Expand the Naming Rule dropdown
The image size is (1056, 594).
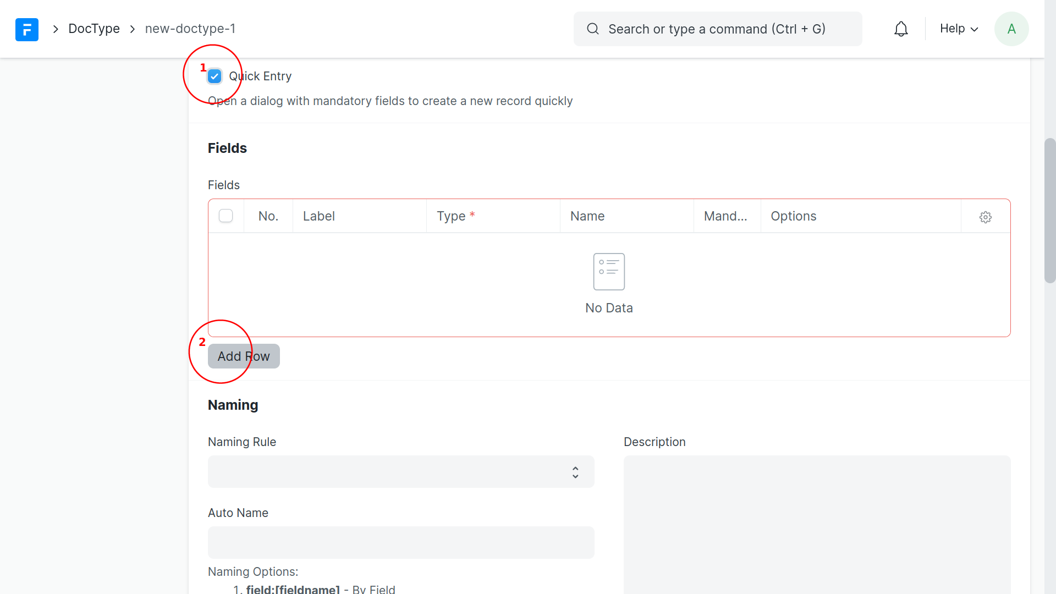(x=400, y=471)
